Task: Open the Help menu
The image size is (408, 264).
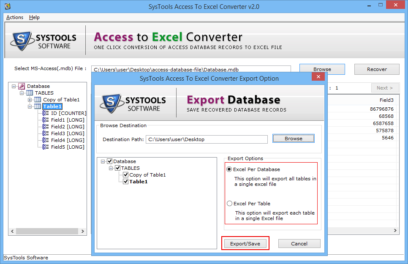Action: [34, 17]
